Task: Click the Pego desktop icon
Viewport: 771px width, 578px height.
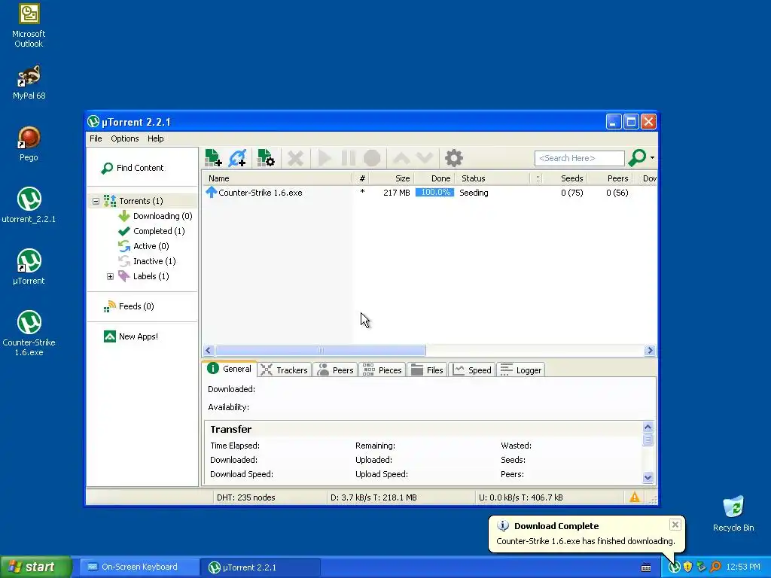Action: 29,144
